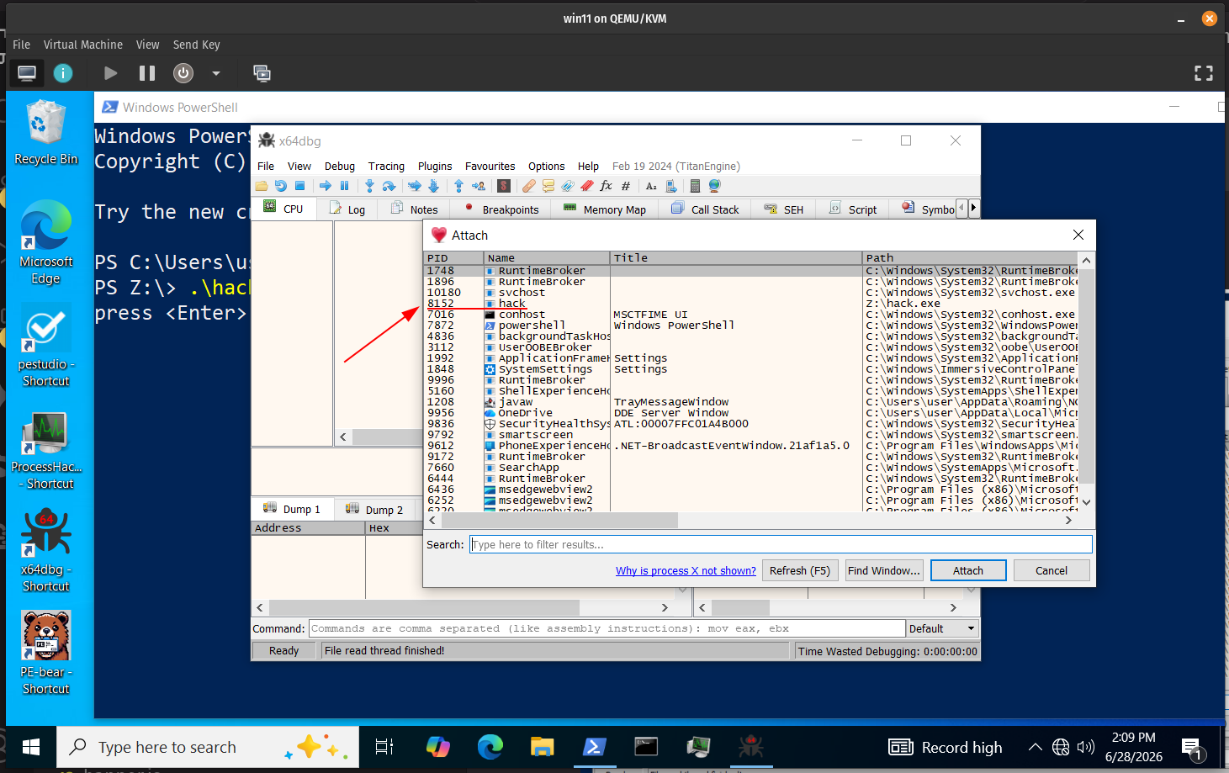Click the Execute Till Return icon

[x=458, y=186]
